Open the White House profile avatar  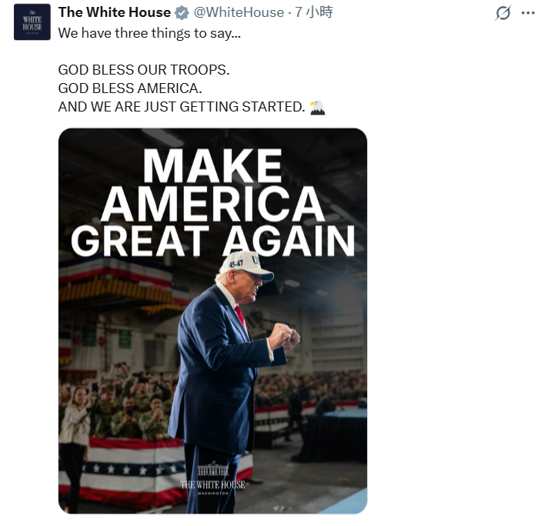(x=32, y=22)
